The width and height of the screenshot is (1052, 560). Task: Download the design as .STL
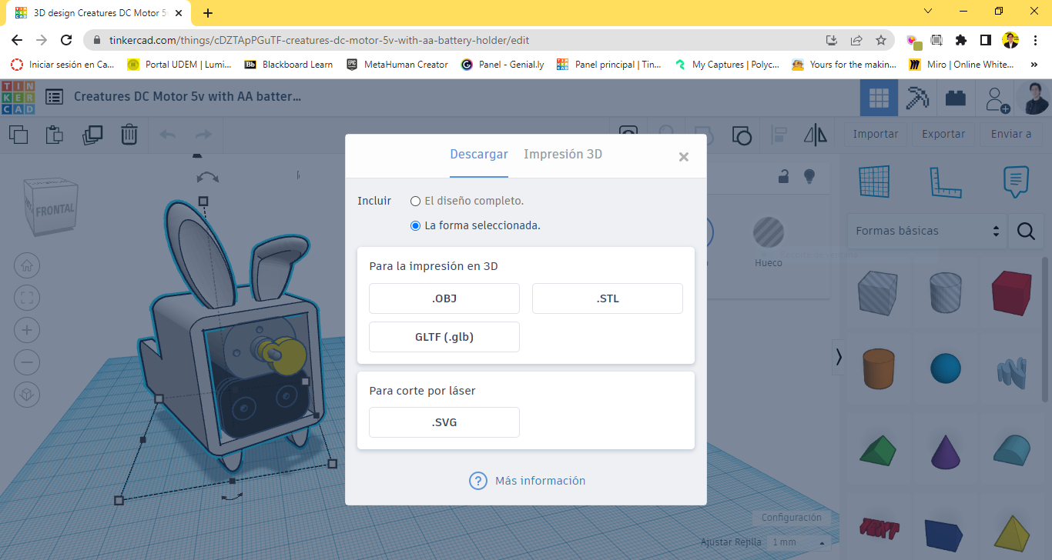click(x=608, y=298)
